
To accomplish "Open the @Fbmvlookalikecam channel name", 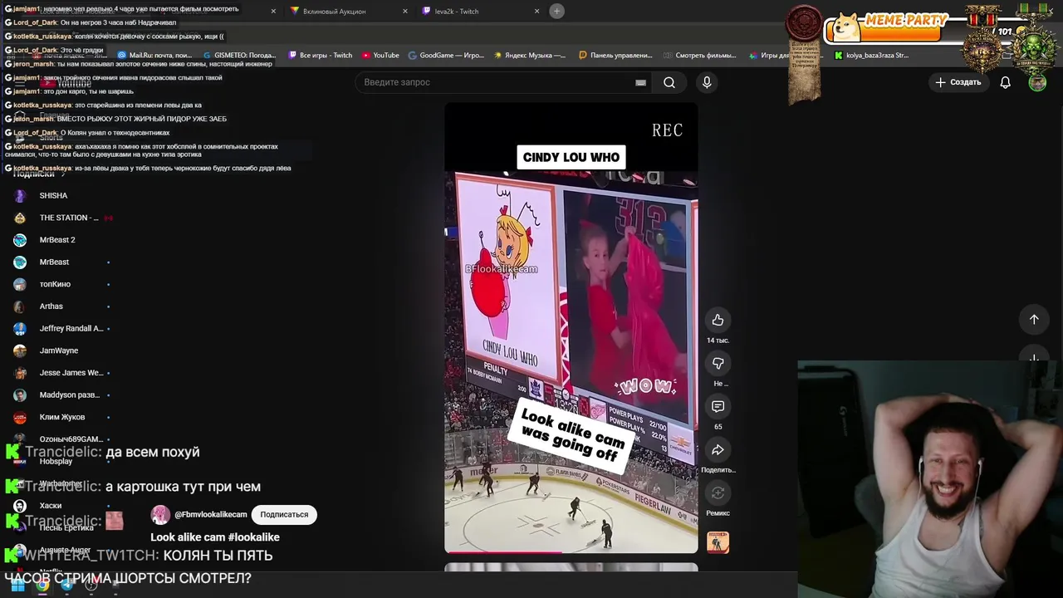I will point(210,515).
